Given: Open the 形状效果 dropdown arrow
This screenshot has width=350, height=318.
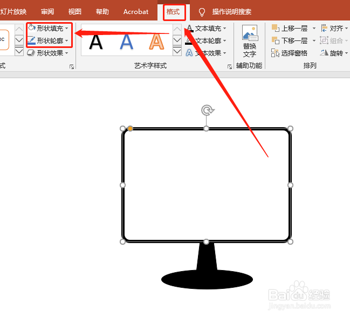Looking at the screenshot, I should pyautogui.click(x=67, y=53).
